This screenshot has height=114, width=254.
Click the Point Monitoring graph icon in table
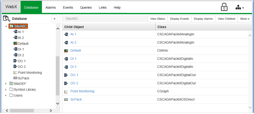(x=66, y=91)
